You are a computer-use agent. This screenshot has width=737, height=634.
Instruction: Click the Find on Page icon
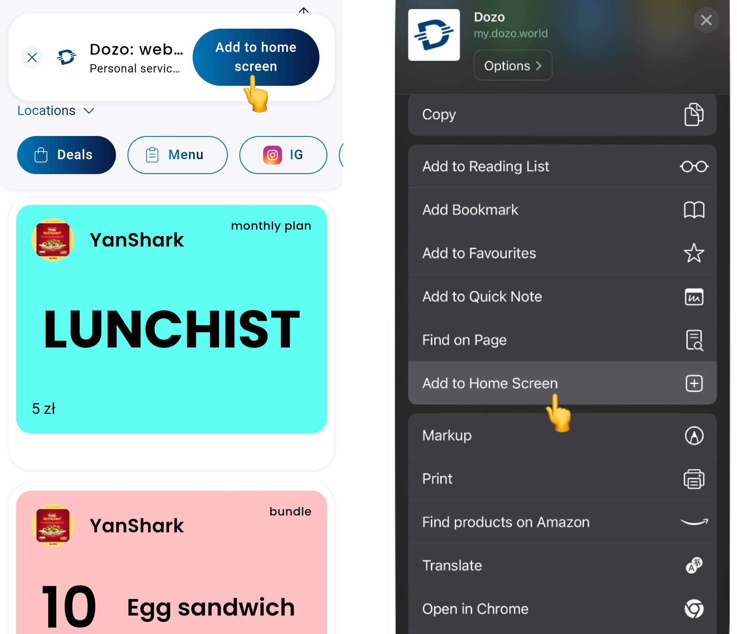click(694, 340)
